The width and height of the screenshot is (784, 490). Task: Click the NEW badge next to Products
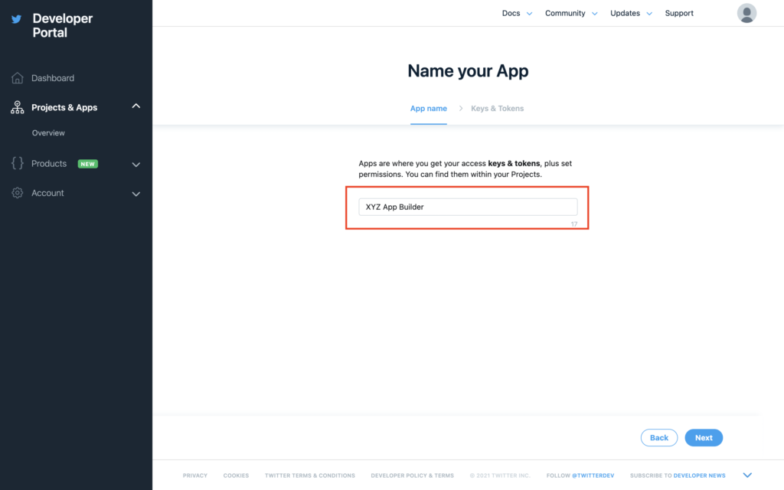pos(88,164)
